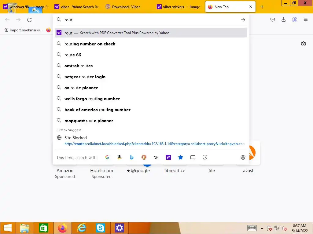Open the Settings gear taskbar app
Viewport: 313px width, 234px height.
(x=120, y=228)
